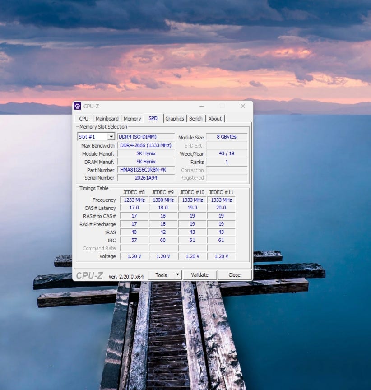Click the DRAM Manuf. SK Hynix value
Viewport: 371px width, 390px height.
[146, 162]
